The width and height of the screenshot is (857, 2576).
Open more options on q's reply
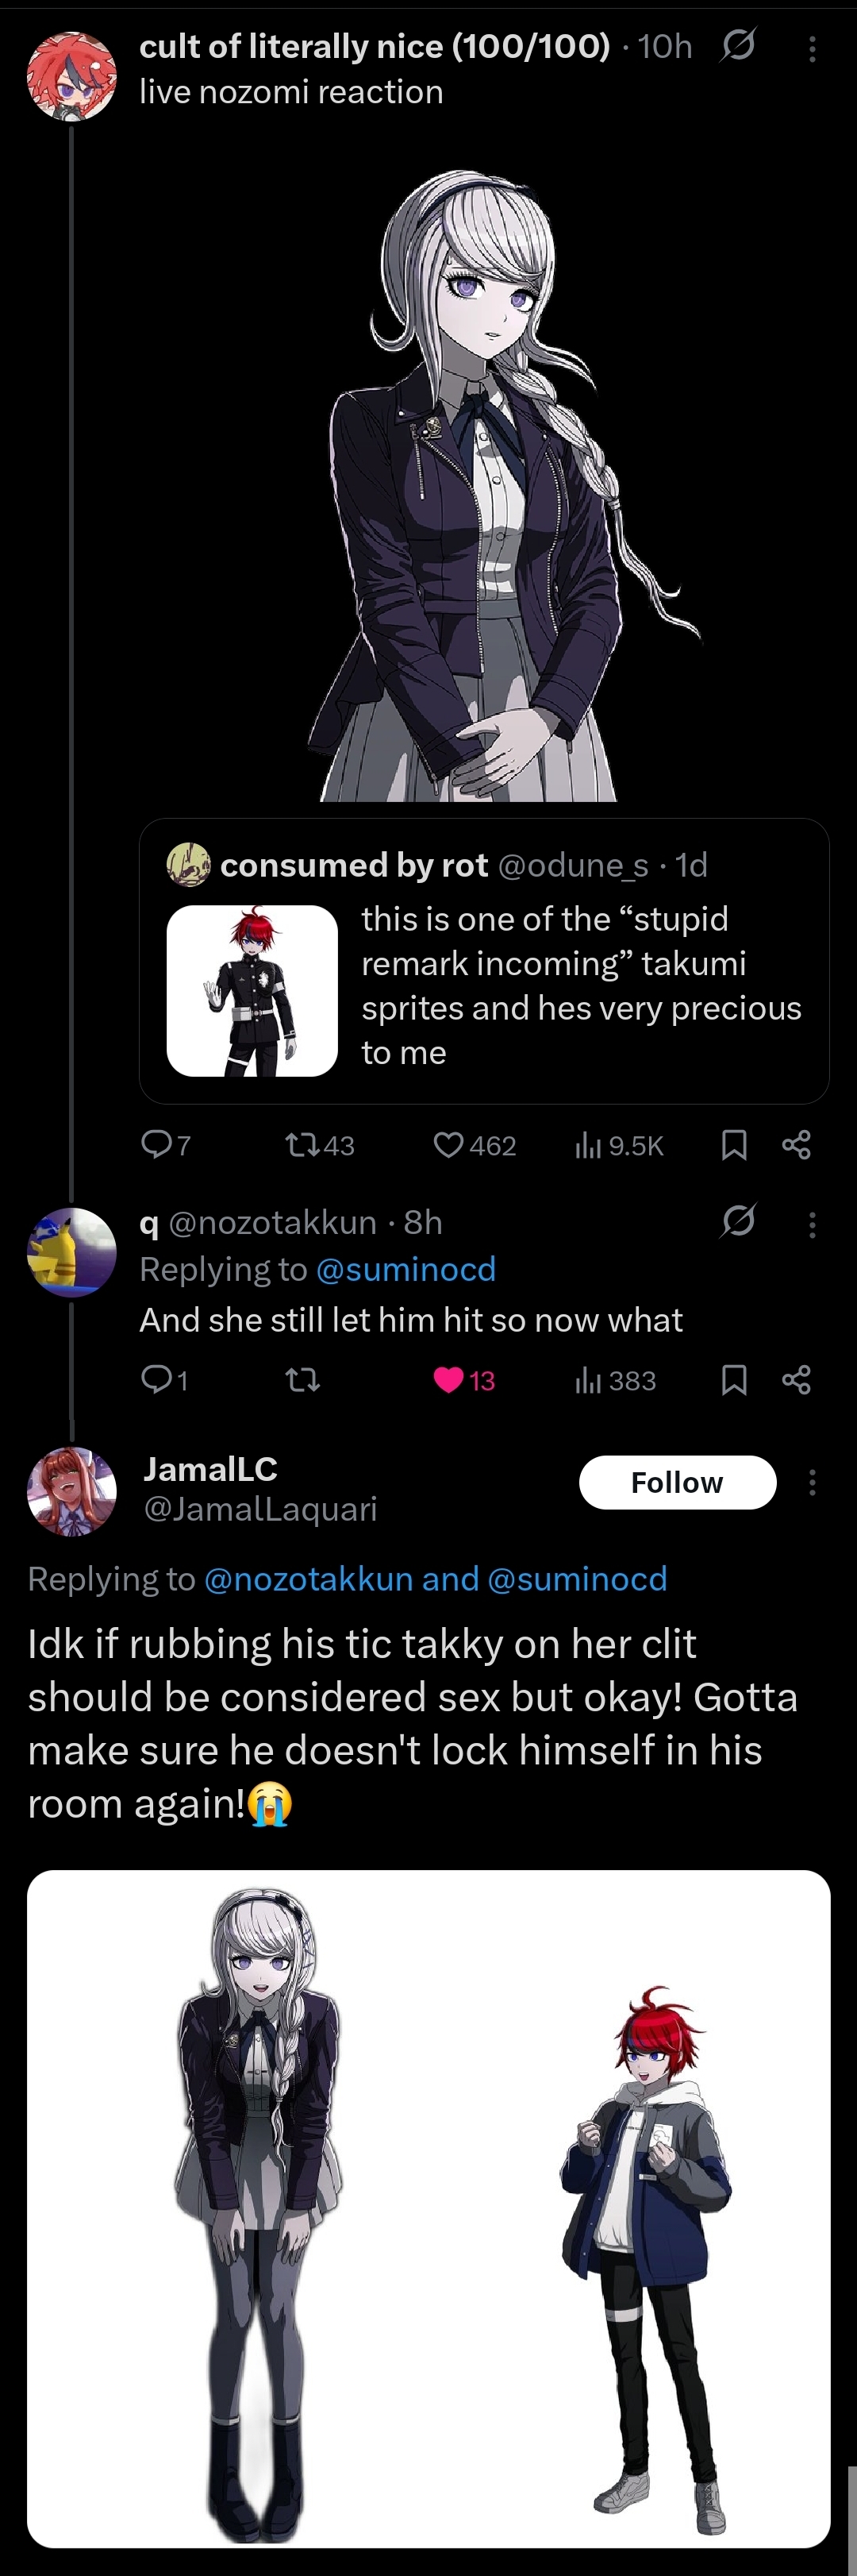click(x=812, y=1224)
